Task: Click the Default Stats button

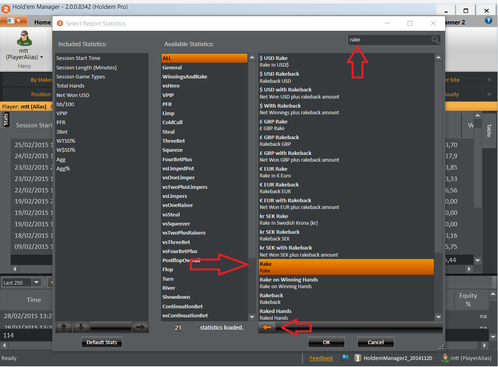Action: click(x=102, y=342)
